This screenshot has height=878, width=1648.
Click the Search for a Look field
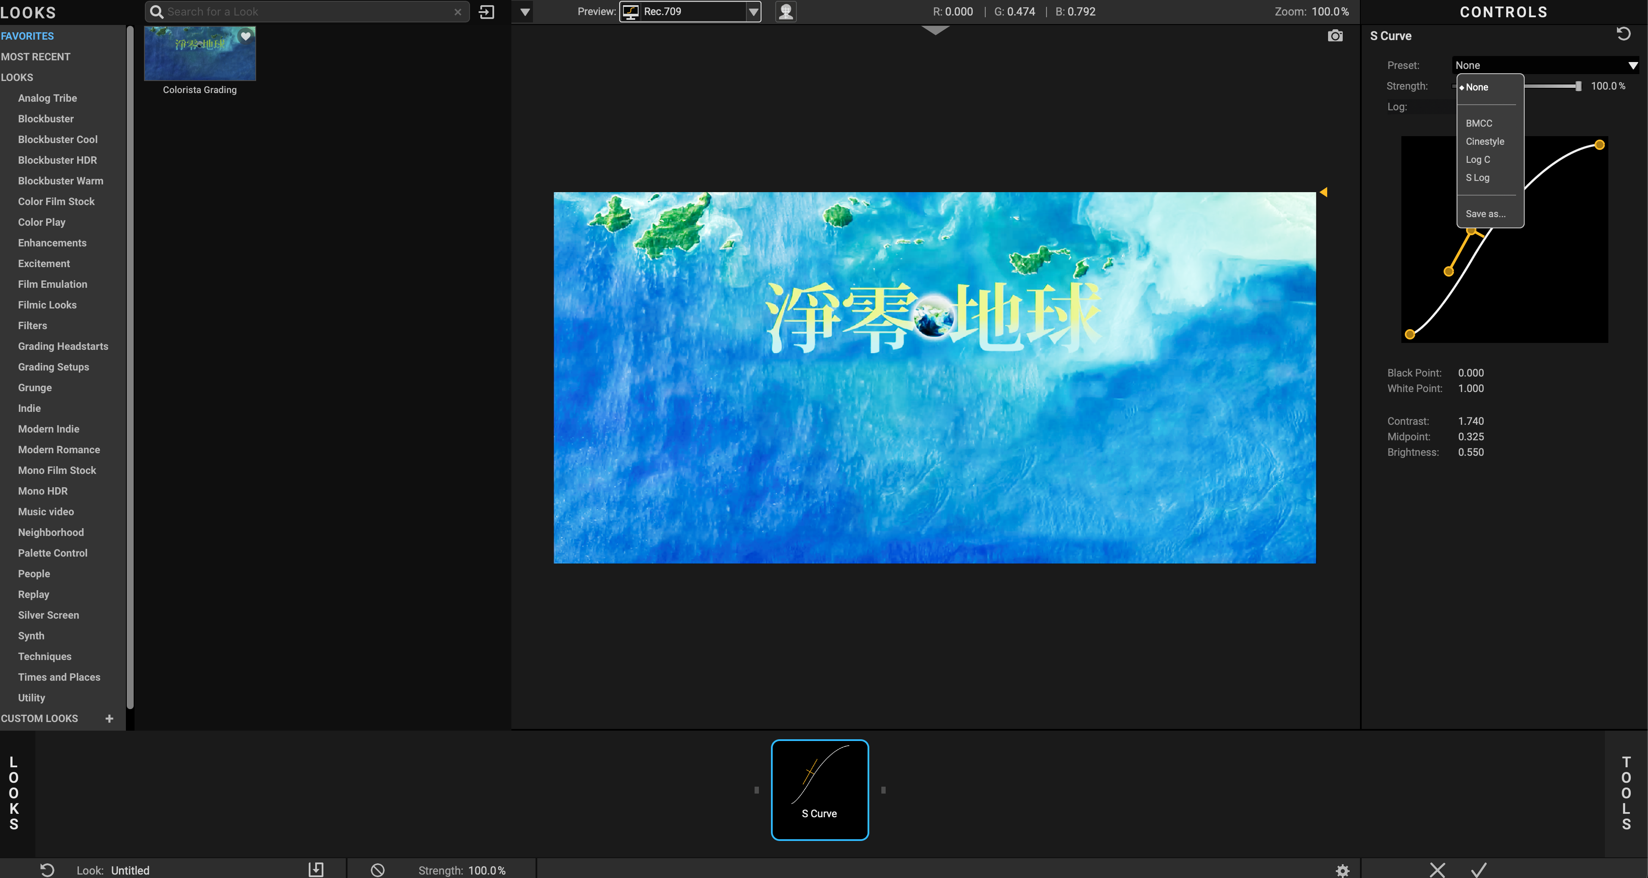(x=307, y=12)
